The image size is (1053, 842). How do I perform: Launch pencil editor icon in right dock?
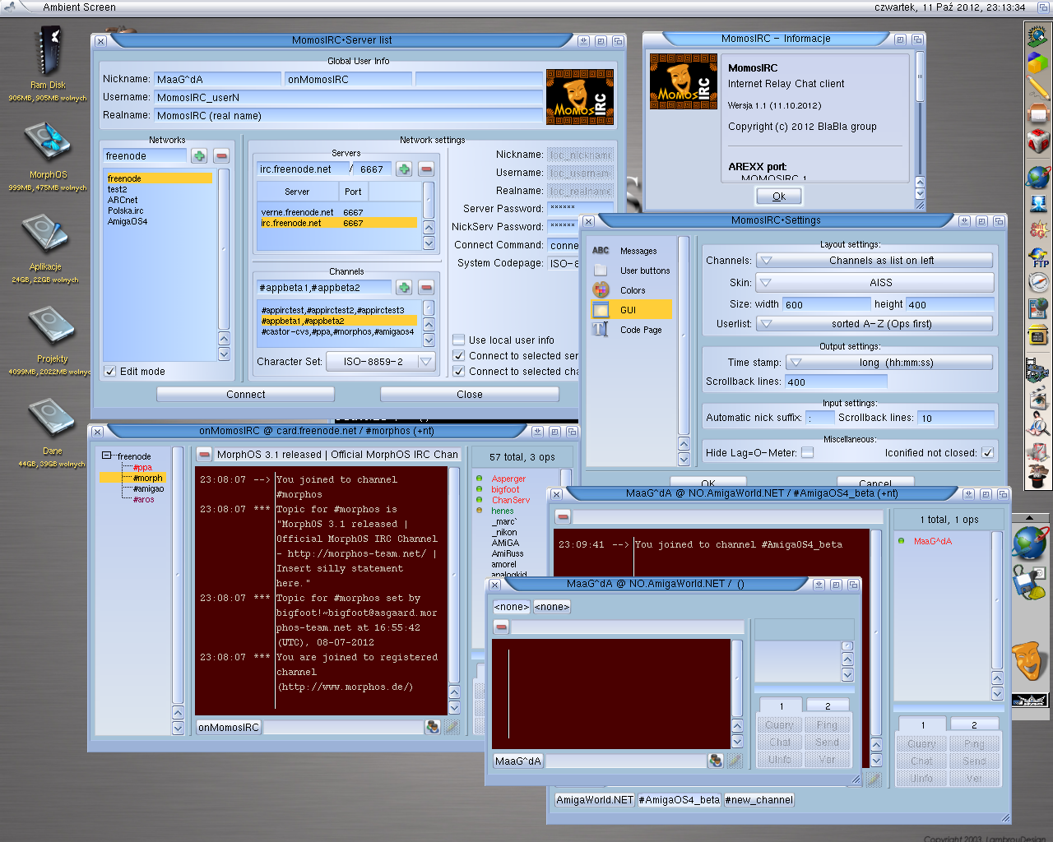coord(1038,86)
